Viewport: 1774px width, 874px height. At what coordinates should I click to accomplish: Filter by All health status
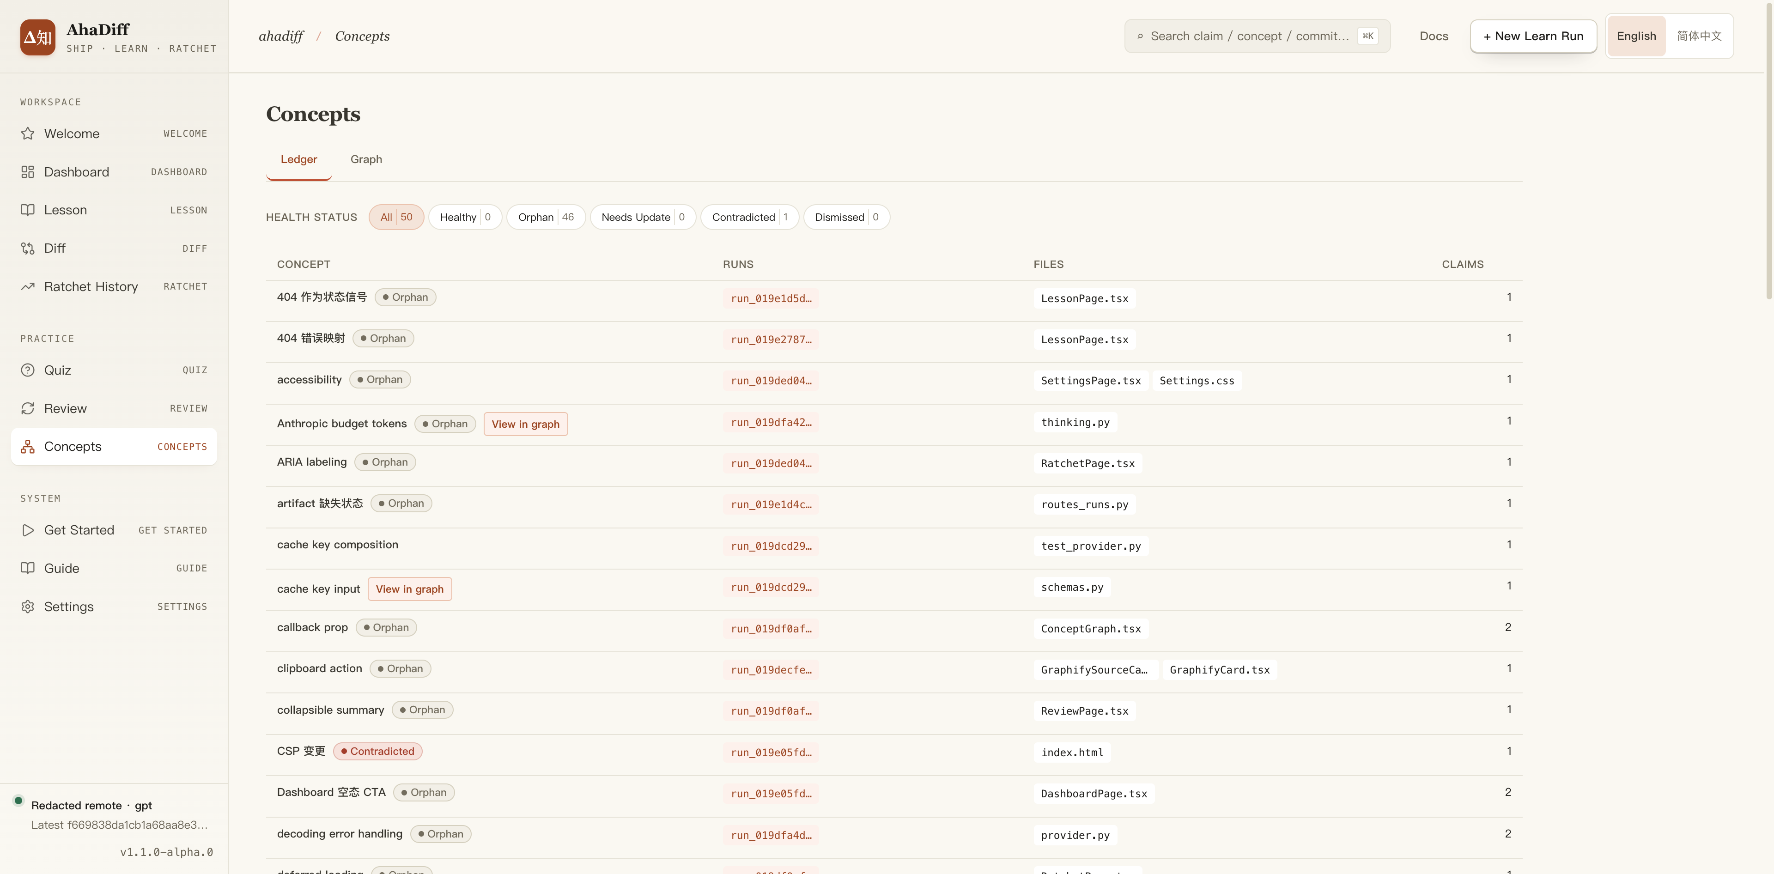pos(396,217)
